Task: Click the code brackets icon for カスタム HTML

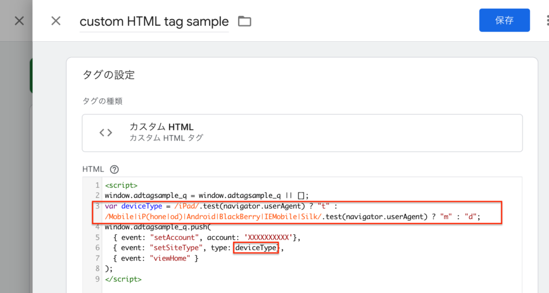Action: click(x=106, y=132)
